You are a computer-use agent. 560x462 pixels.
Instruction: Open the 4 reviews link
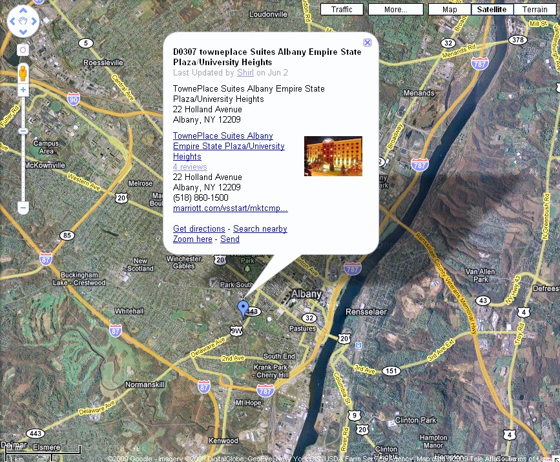pos(190,167)
